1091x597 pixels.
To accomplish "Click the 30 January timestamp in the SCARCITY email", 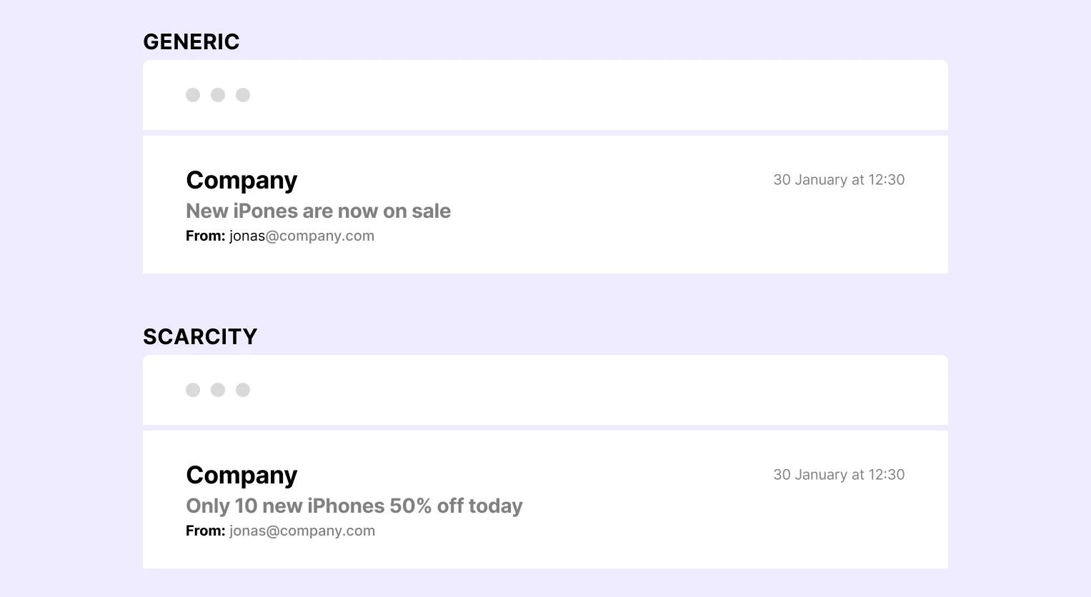I will [x=839, y=475].
